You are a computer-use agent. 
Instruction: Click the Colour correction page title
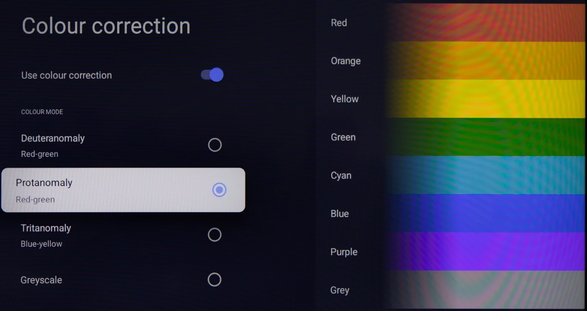coord(106,26)
